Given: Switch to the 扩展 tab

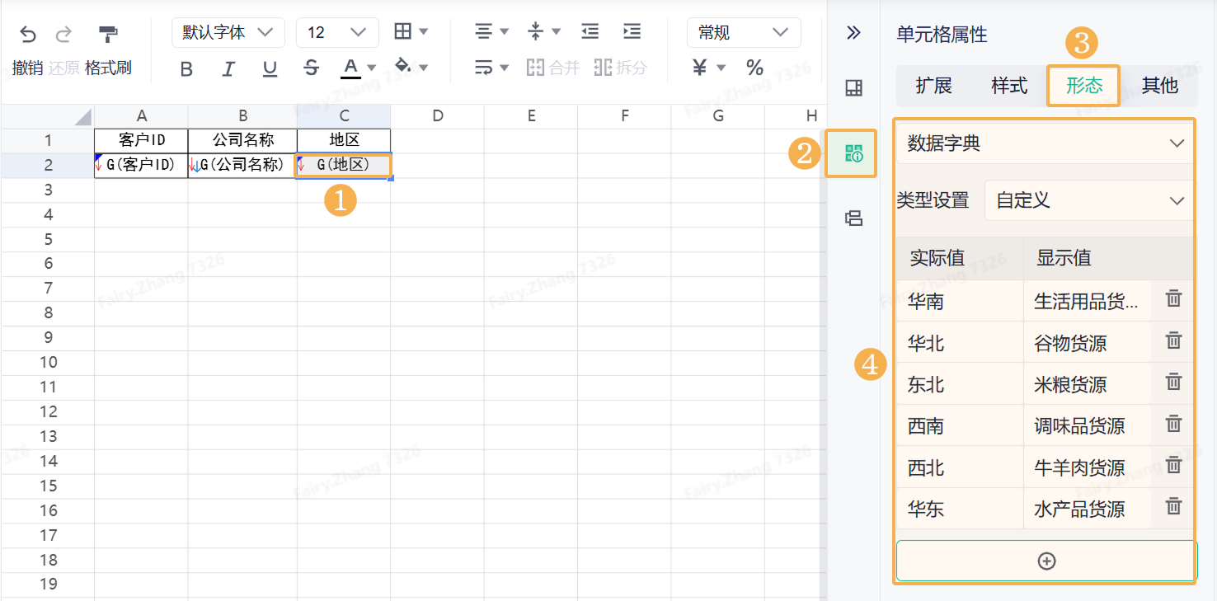Looking at the screenshot, I should (x=933, y=86).
